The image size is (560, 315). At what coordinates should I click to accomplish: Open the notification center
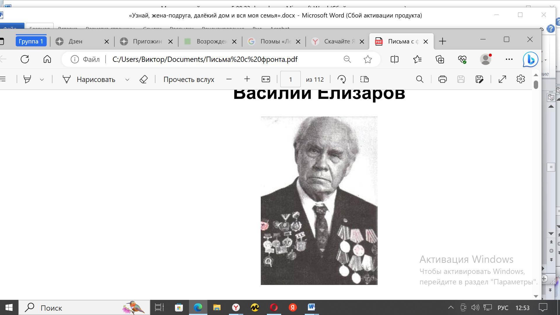543,307
